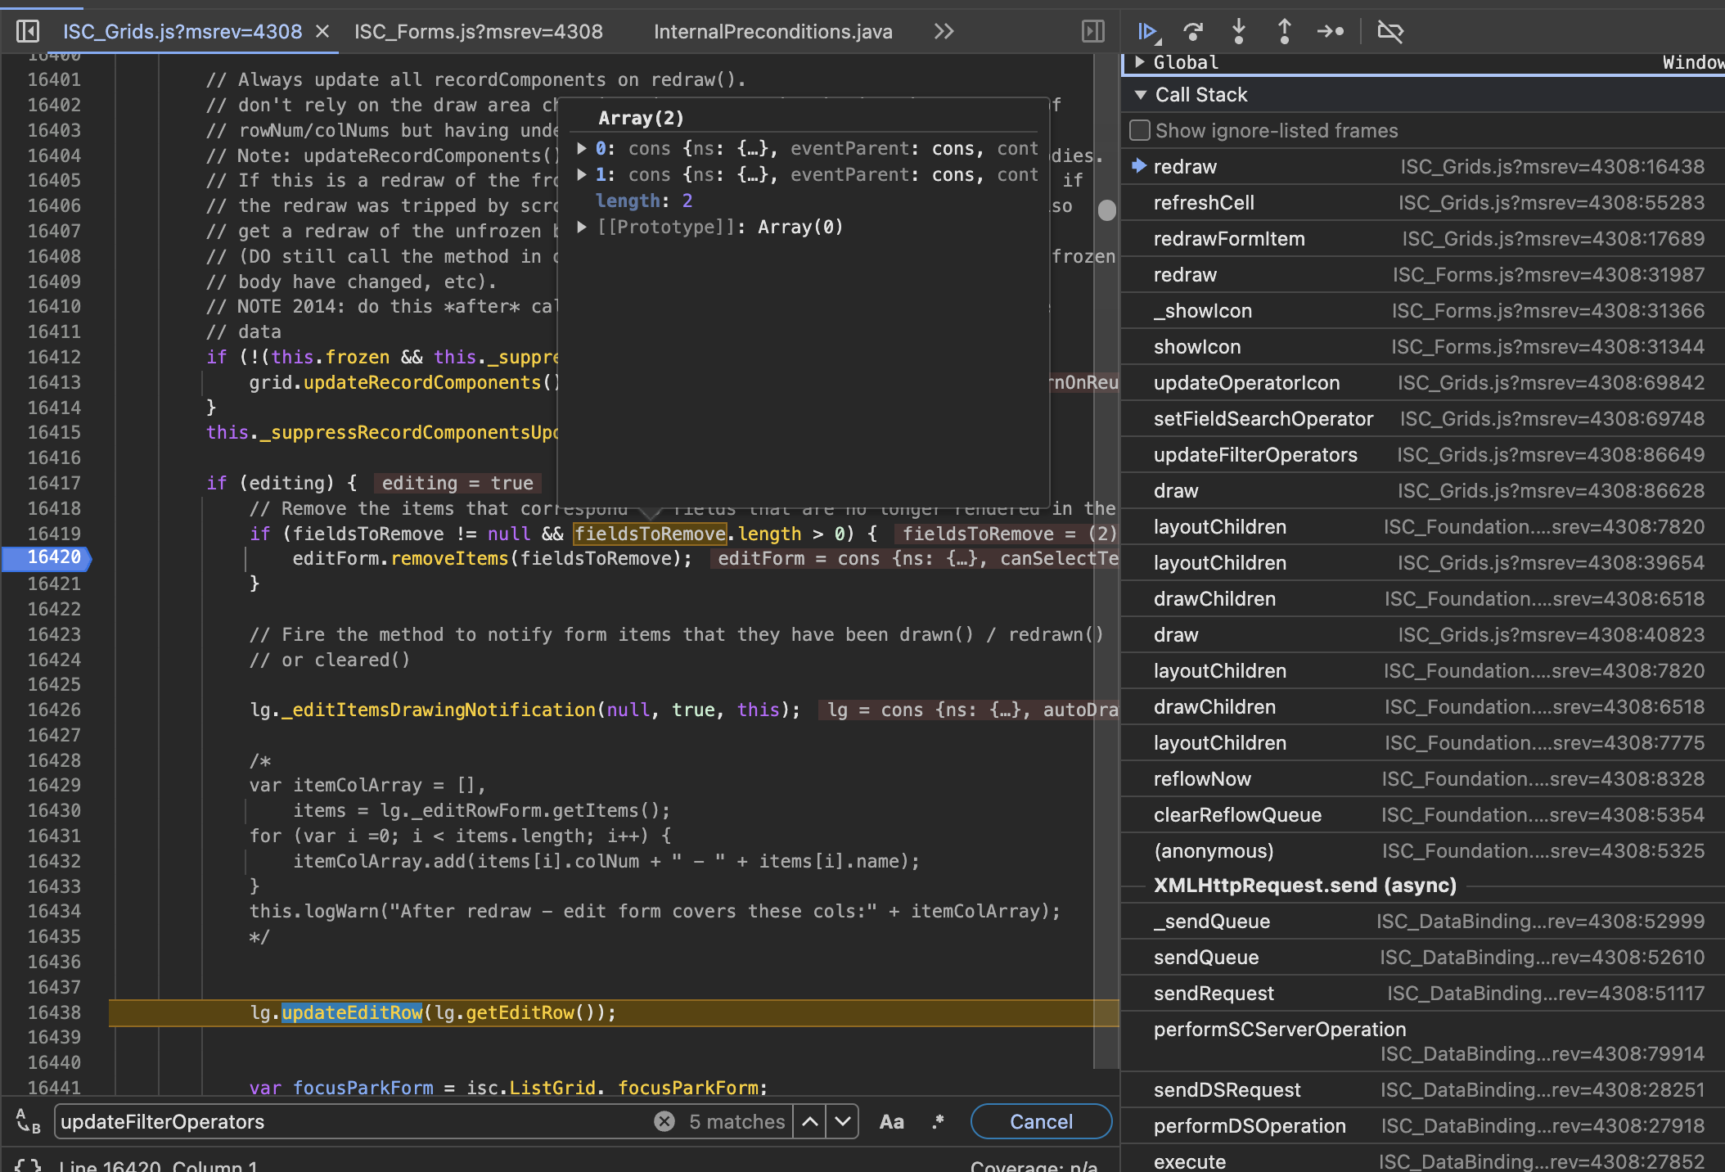Collapse the Call Stack section

click(x=1140, y=95)
